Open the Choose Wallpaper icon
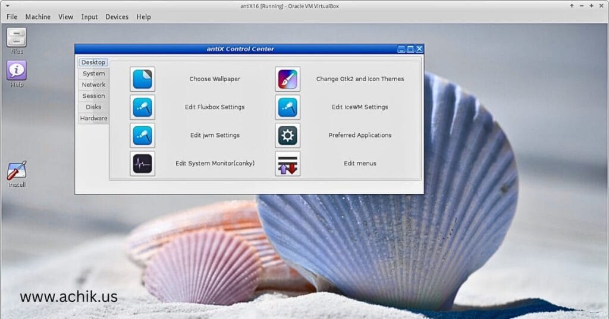The image size is (609, 319). (x=143, y=79)
